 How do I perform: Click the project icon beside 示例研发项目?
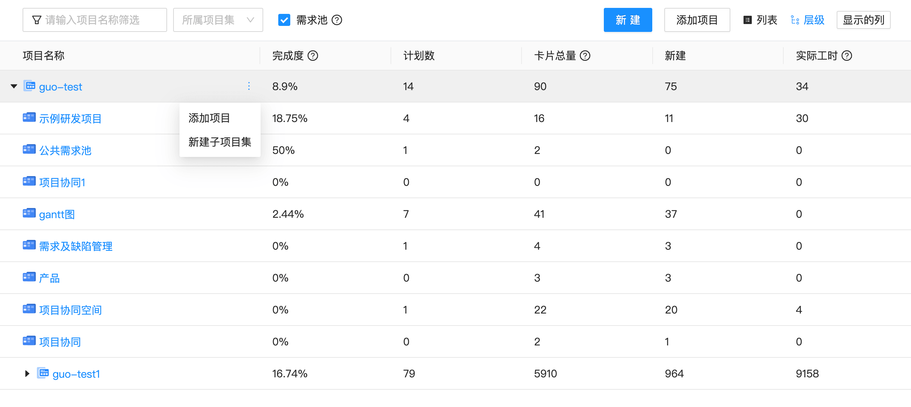click(x=29, y=118)
